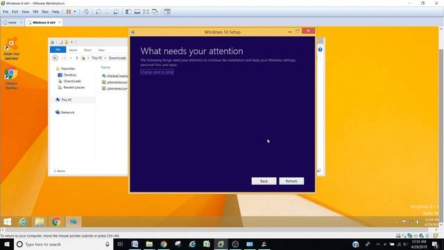
Task: Switch to View ribbon tab in Explorer
Action: [x=101, y=50]
